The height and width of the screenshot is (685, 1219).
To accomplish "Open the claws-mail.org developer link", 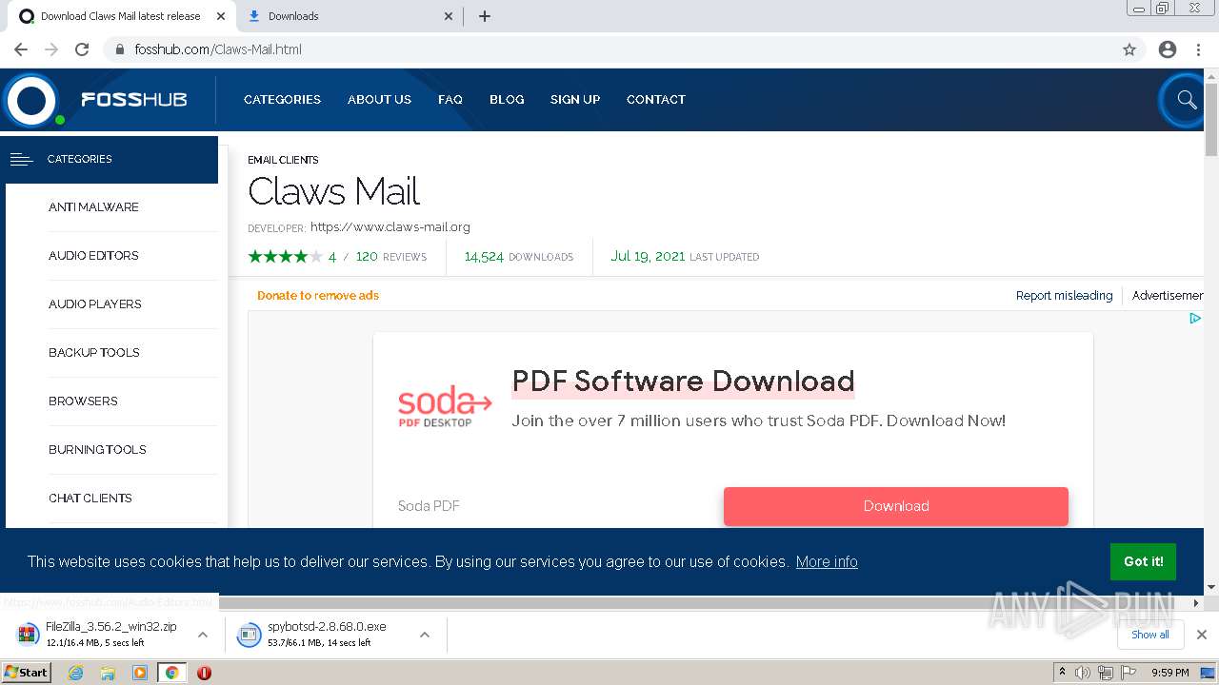I will [x=390, y=227].
